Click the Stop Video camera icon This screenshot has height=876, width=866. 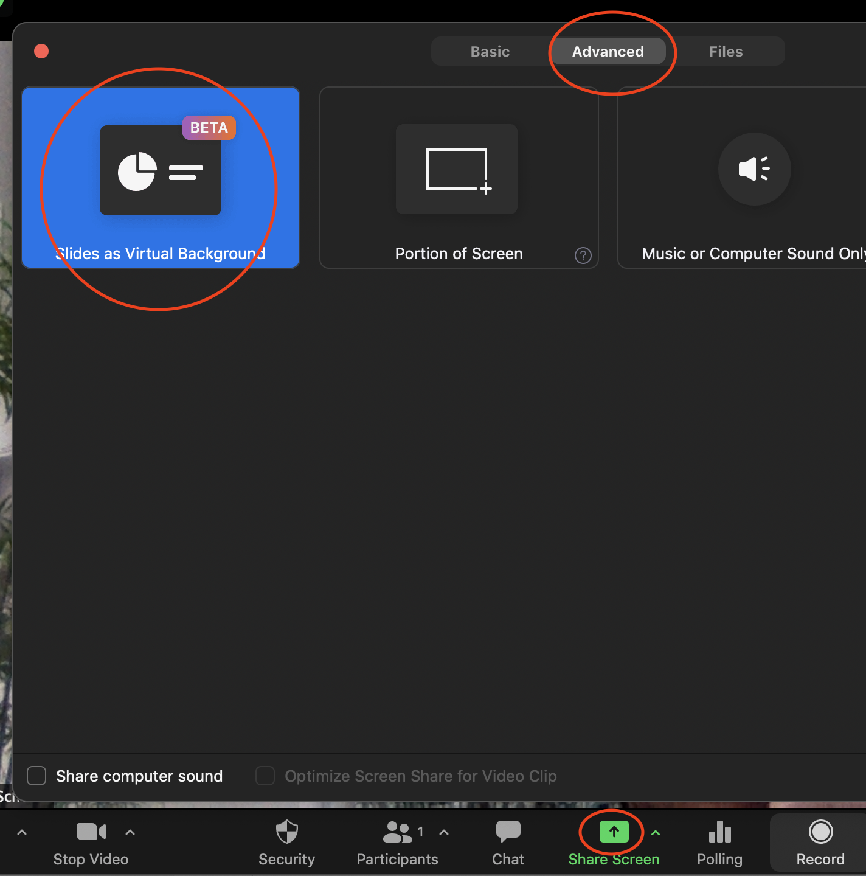click(x=91, y=832)
